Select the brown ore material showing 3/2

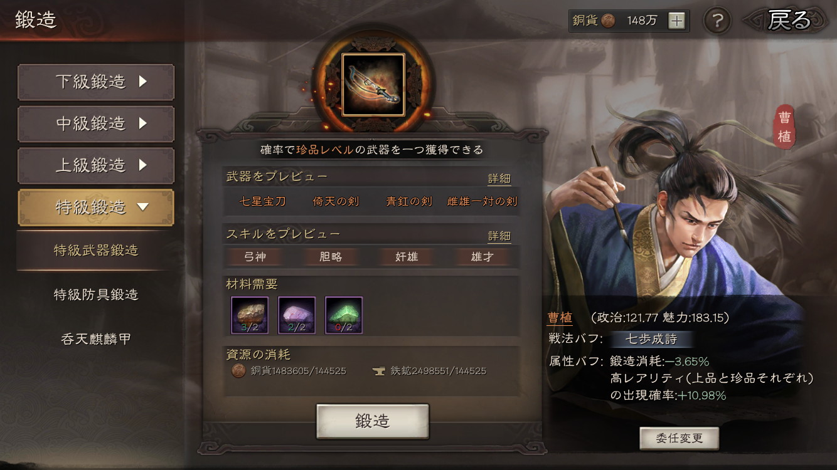coord(250,315)
